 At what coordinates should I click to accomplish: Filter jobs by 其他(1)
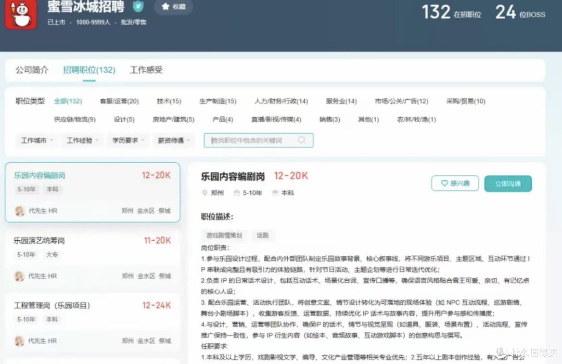368,119
